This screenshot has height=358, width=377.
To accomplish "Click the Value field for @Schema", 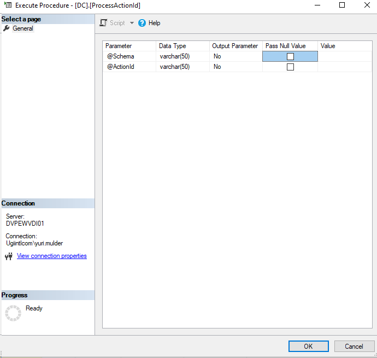I will click(x=344, y=56).
